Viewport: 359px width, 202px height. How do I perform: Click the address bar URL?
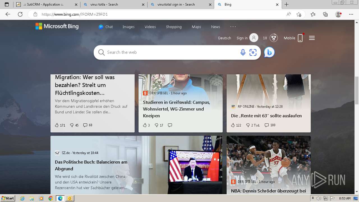tap(75, 14)
